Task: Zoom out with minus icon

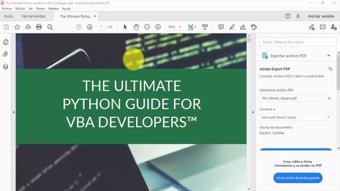Action: click(147, 27)
